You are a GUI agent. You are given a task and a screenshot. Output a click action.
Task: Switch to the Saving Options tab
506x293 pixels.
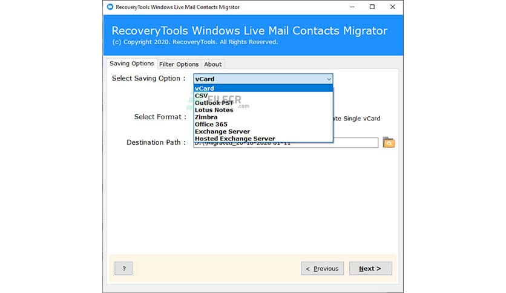(x=132, y=64)
